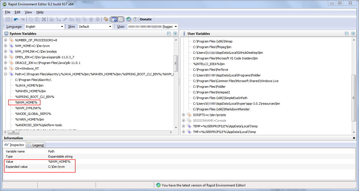The height and width of the screenshot is (191, 359).
Task: Select the %JAVA_HOME%\bin path entry
Action: tap(29, 85)
